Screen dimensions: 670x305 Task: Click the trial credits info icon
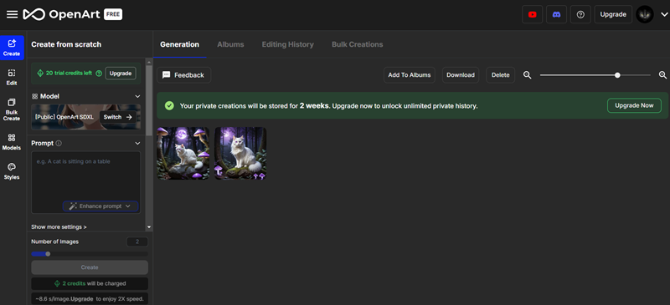point(99,74)
